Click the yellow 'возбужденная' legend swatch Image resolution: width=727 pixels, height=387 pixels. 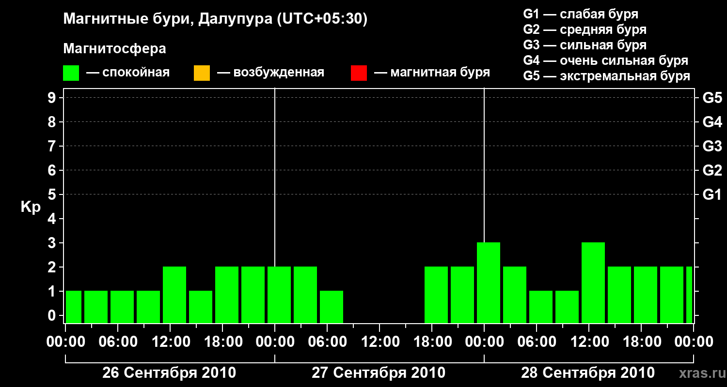tap(202, 73)
